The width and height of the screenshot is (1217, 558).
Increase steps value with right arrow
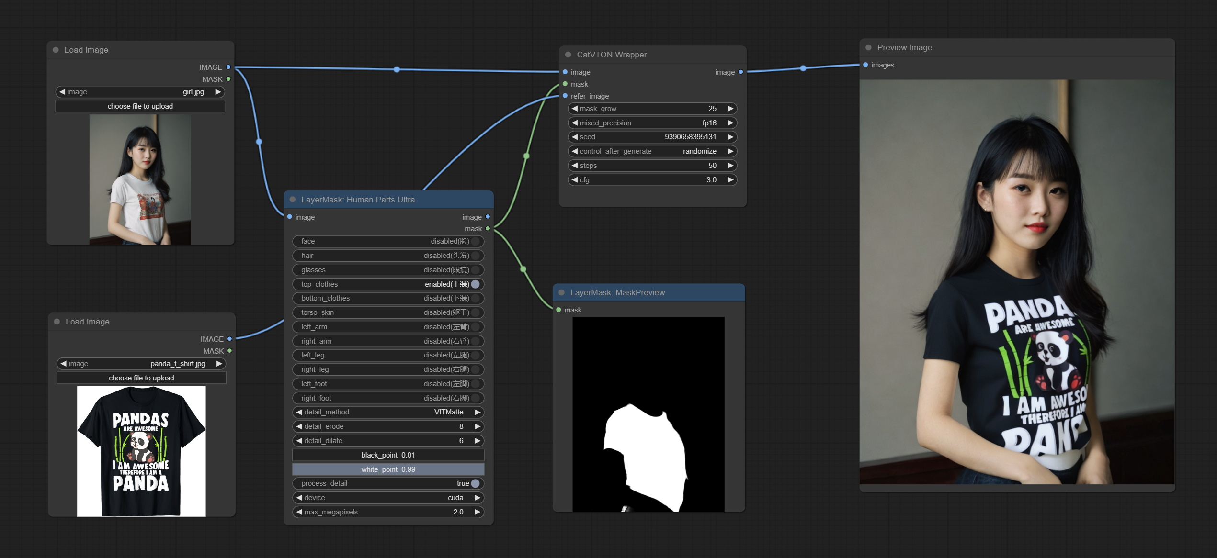coord(730,166)
